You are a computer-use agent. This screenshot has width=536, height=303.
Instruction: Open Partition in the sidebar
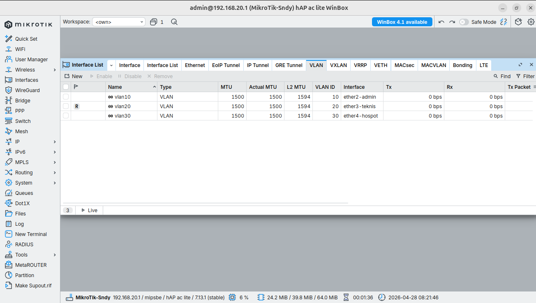(x=25, y=275)
